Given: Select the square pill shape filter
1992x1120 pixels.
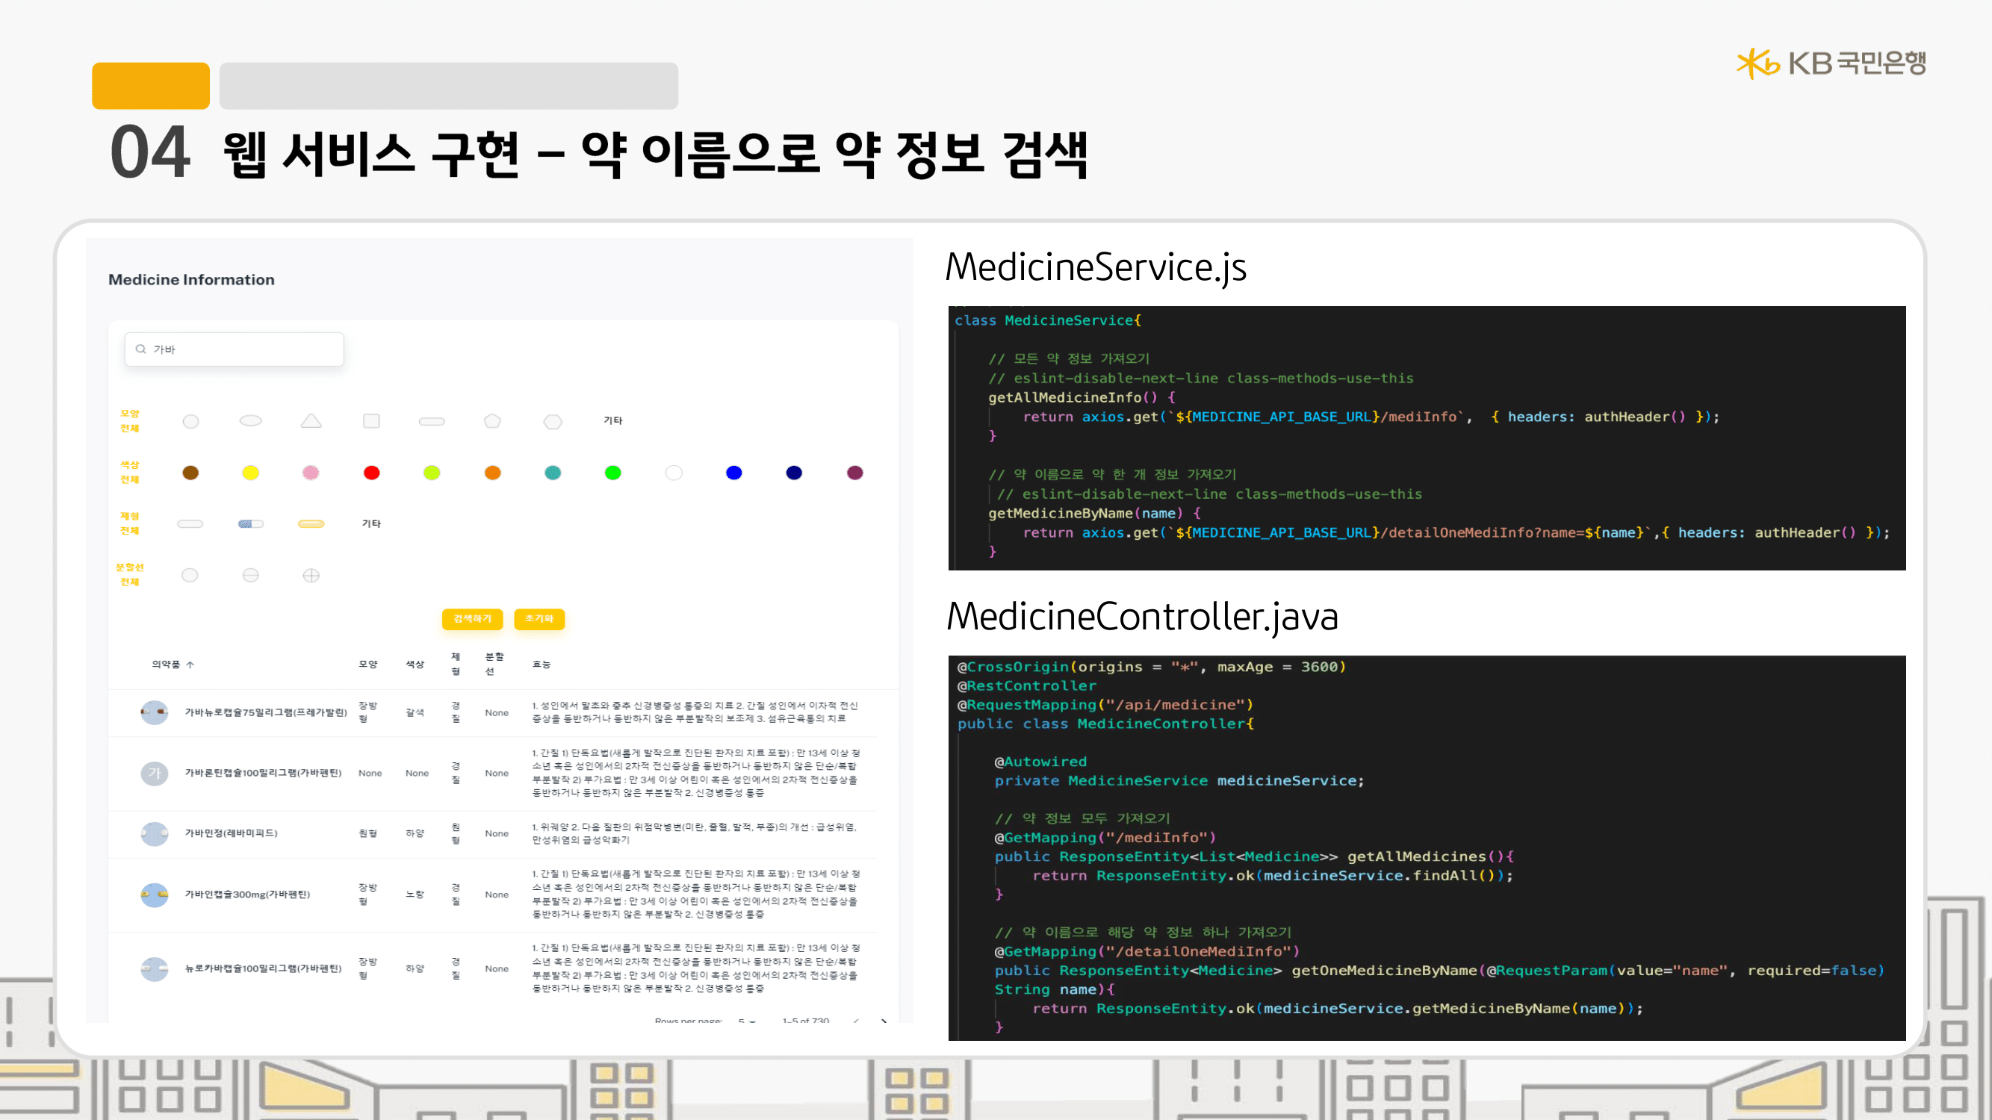Looking at the screenshot, I should tap(371, 421).
